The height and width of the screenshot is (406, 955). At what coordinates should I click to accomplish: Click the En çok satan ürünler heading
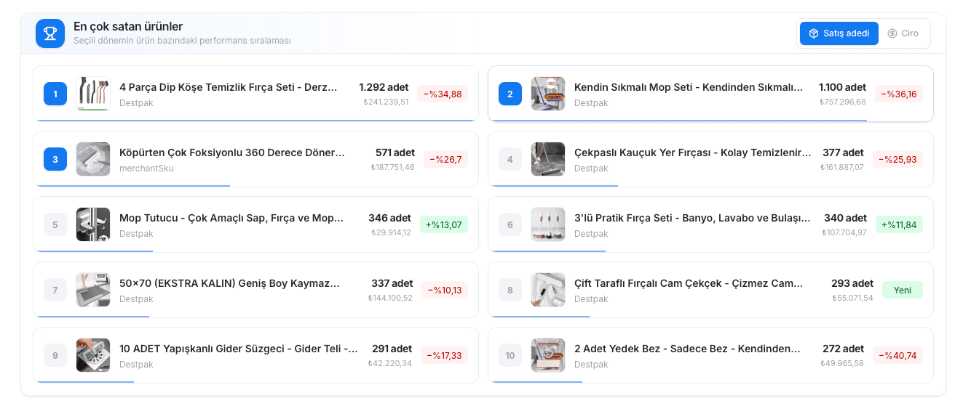pyautogui.click(x=128, y=27)
